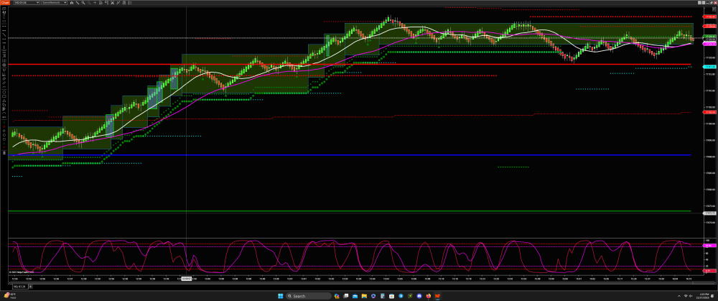Image resolution: width=718 pixels, height=301 pixels.
Task: Click the orange Chart title label
Action: 4,4
